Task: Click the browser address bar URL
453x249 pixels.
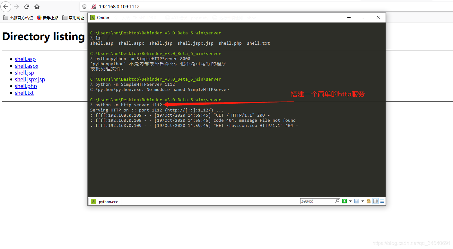Action: click(x=119, y=7)
